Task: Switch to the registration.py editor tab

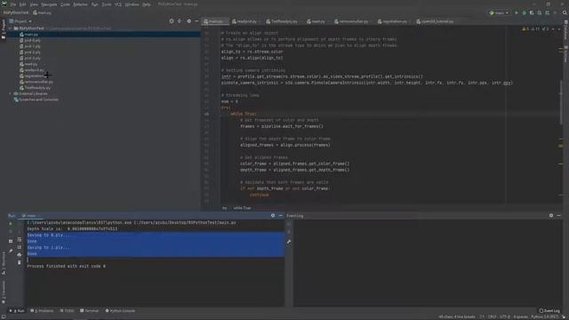Action: pyautogui.click(x=392, y=21)
